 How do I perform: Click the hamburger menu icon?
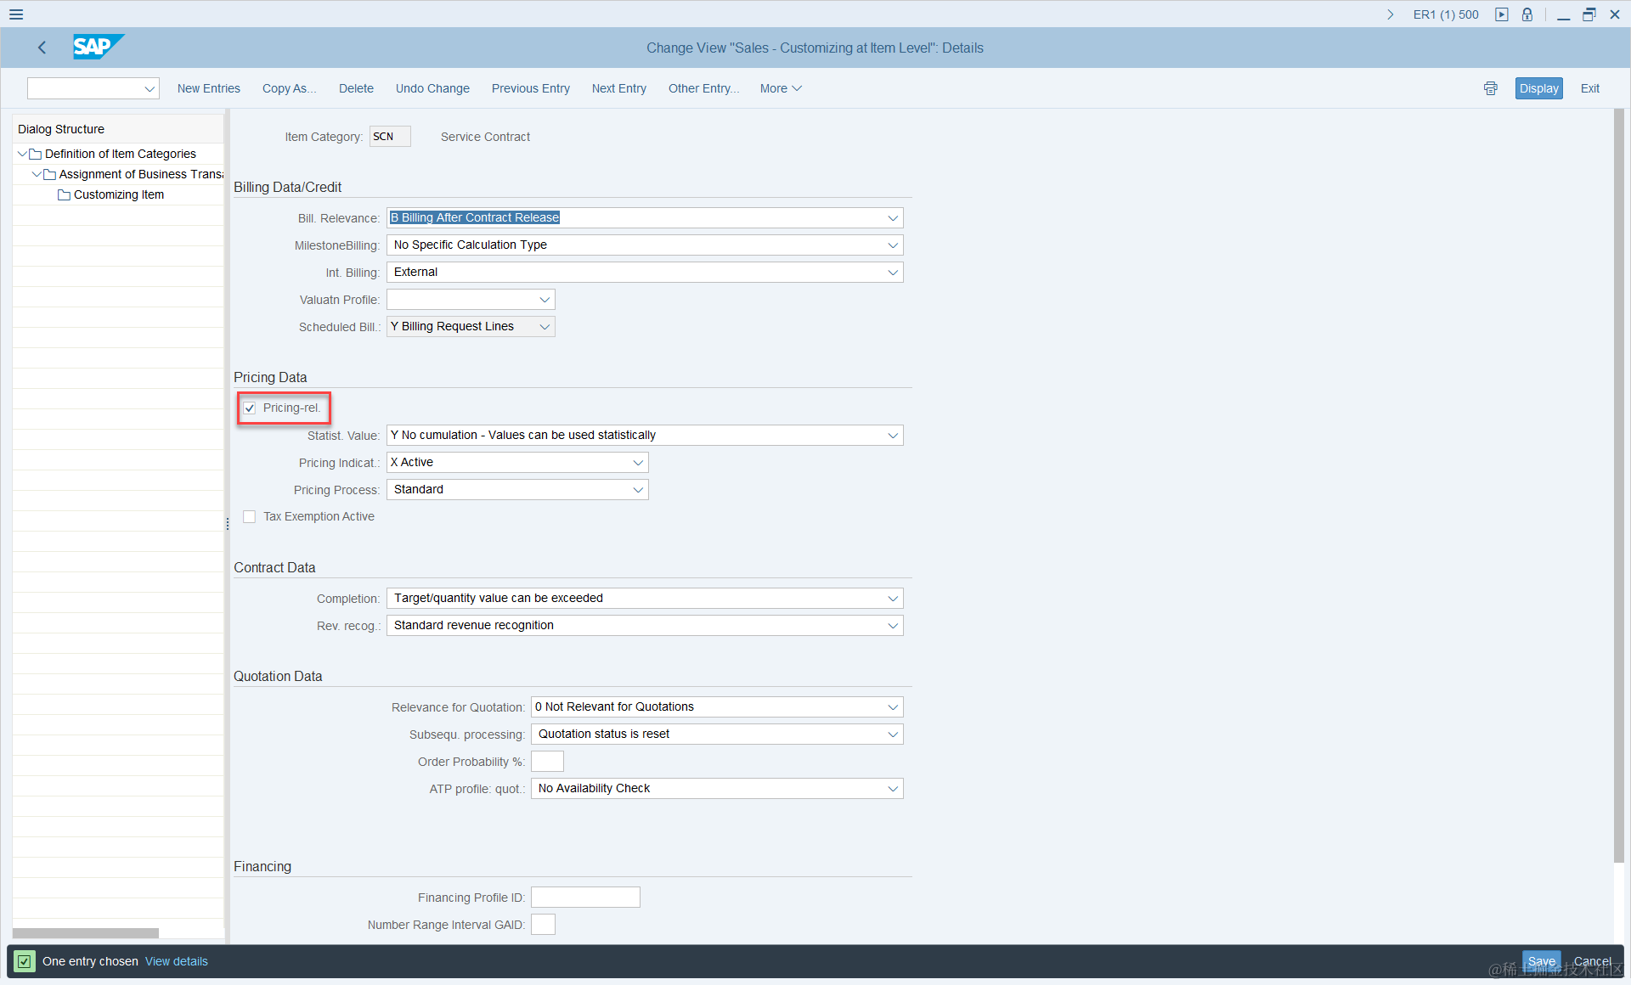pyautogui.click(x=16, y=14)
